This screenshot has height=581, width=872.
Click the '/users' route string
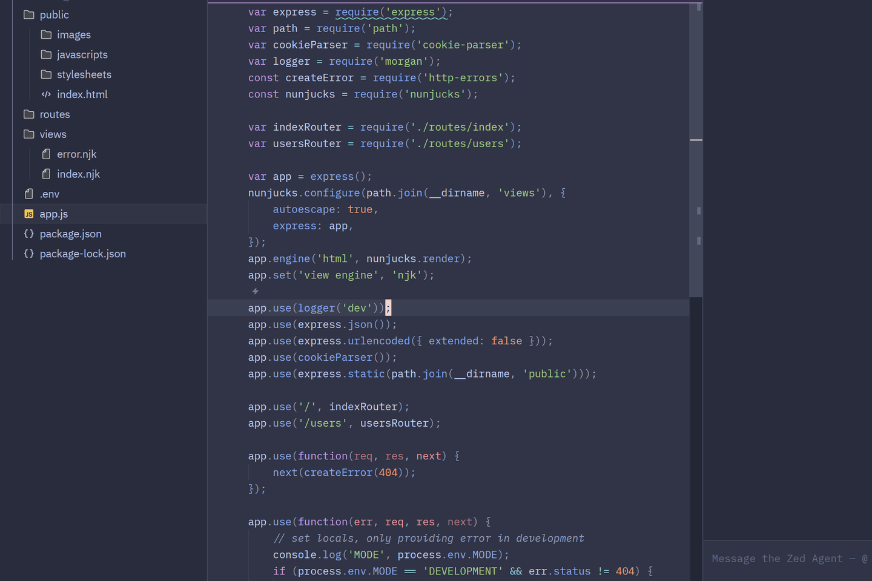(x=323, y=423)
